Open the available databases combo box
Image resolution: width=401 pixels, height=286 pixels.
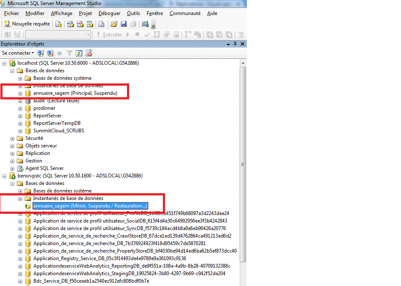[58, 35]
